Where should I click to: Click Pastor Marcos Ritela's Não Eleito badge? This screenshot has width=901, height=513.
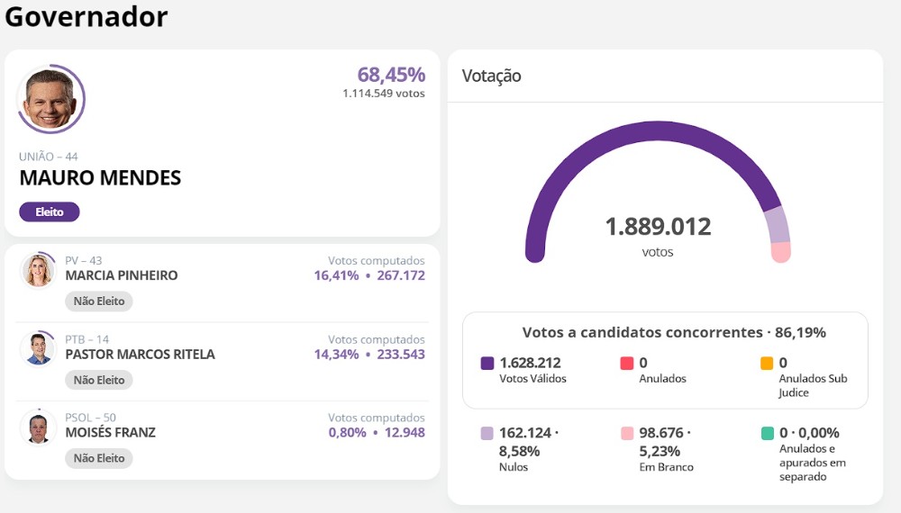pos(99,380)
